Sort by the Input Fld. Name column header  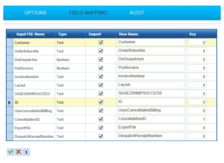(30, 34)
